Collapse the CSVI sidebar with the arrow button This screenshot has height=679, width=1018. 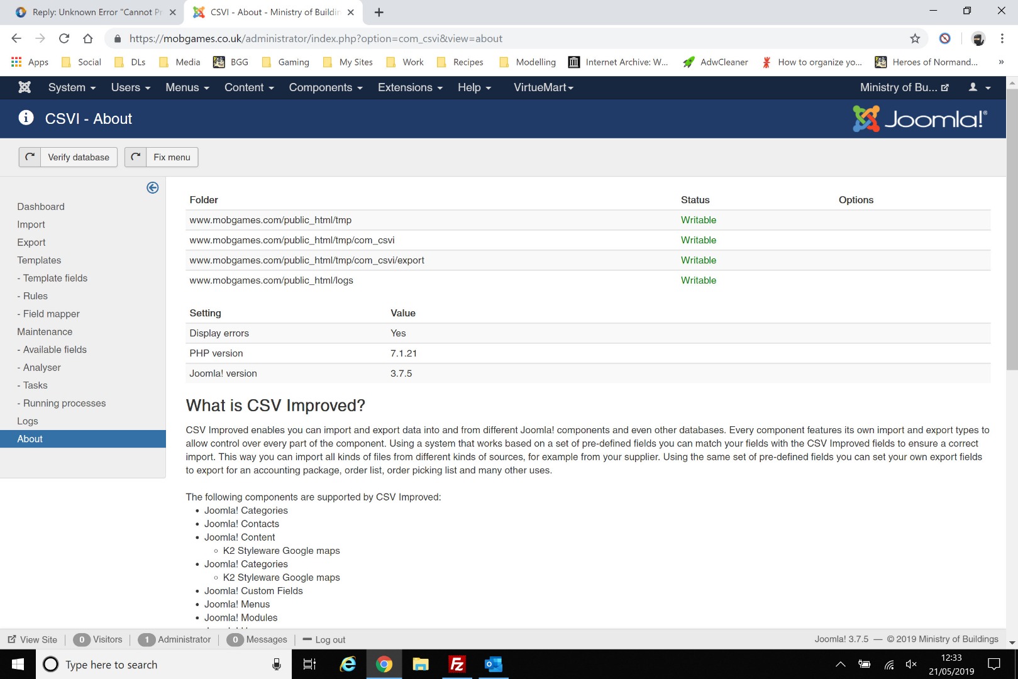tap(152, 187)
